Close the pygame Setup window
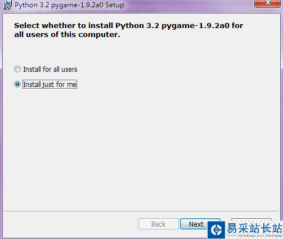283x239 pixels. 268,3
